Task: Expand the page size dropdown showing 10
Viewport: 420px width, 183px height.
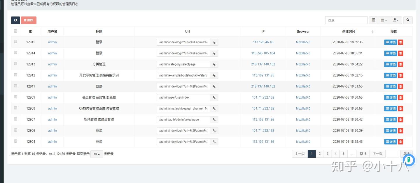Action: pos(97,154)
